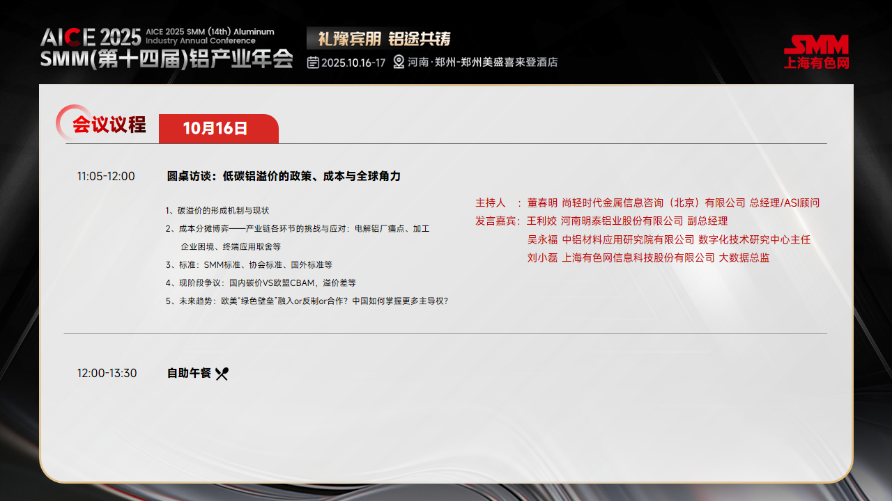Screen dimensions: 892x501
Task: Click agenda item 3、标准：SMM标准、协会标准
Action: (249, 265)
